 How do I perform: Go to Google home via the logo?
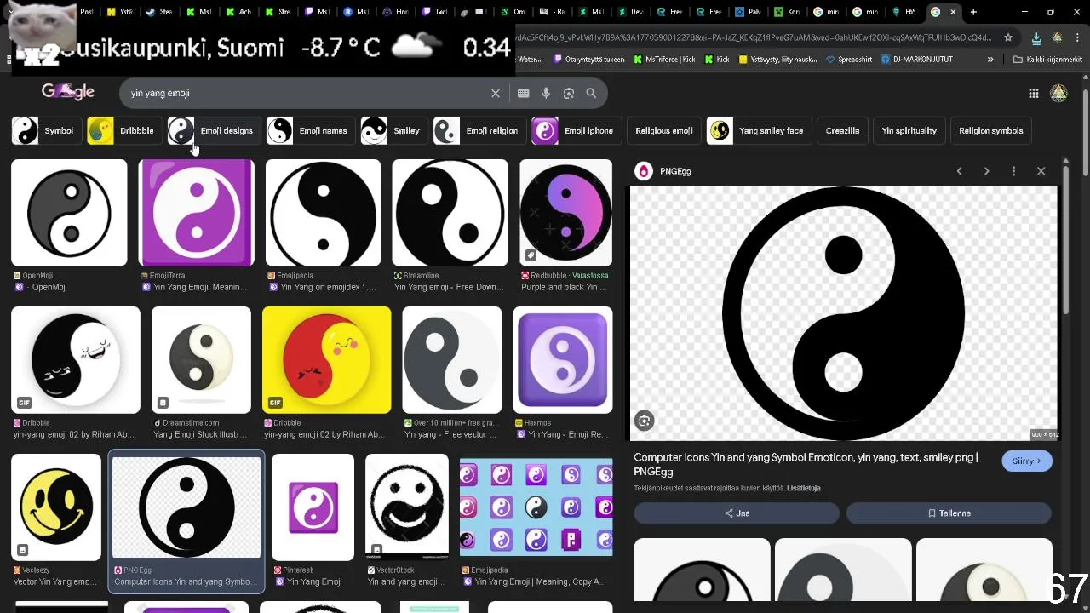68,91
